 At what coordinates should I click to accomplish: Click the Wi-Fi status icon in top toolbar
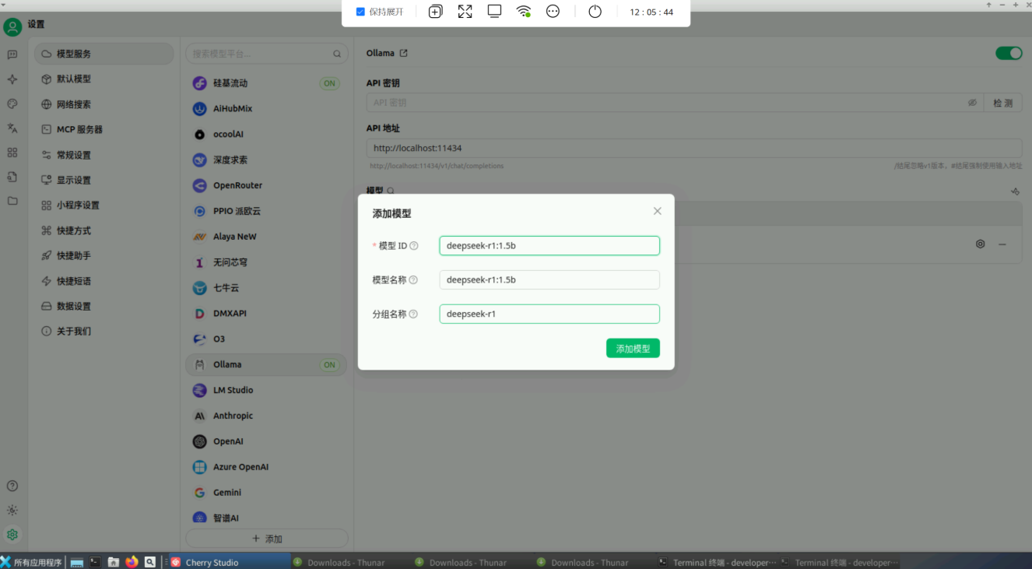(x=524, y=12)
